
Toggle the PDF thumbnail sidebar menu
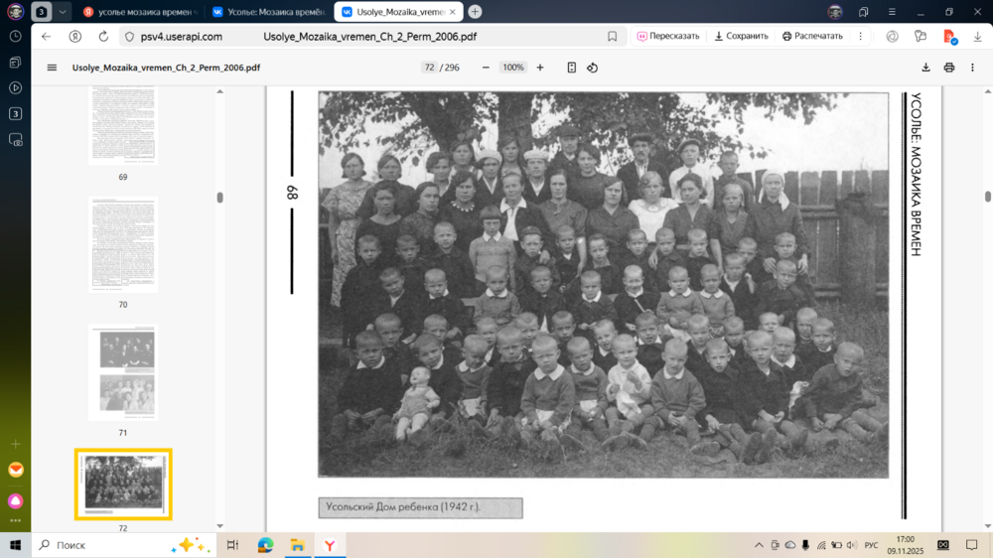click(x=52, y=68)
